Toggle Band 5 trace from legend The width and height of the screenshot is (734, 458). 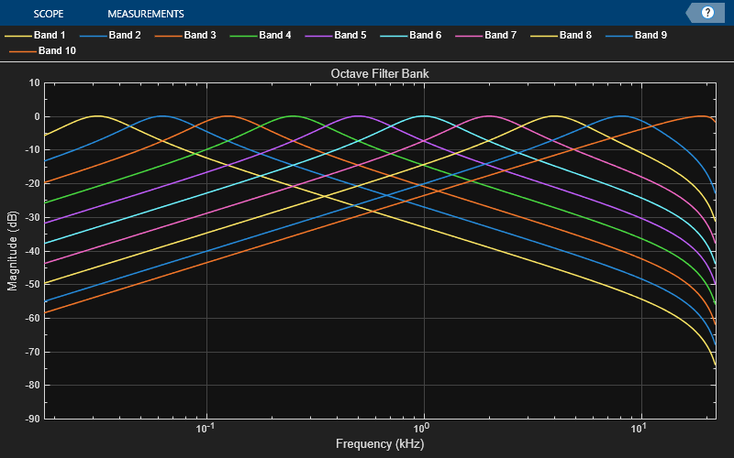[350, 36]
